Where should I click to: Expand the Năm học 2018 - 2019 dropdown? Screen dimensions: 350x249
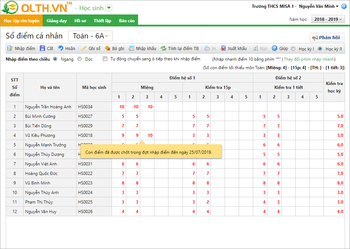pyautogui.click(x=328, y=19)
